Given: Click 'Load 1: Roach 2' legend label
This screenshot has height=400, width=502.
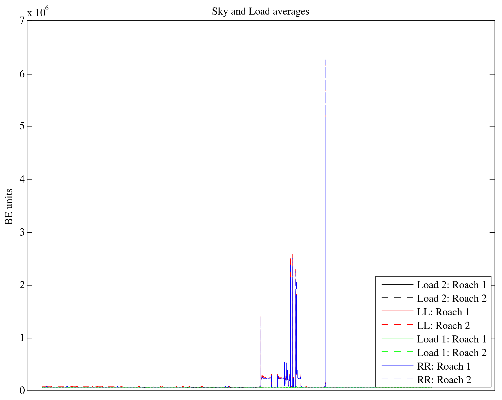Looking at the screenshot, I should [x=451, y=353].
